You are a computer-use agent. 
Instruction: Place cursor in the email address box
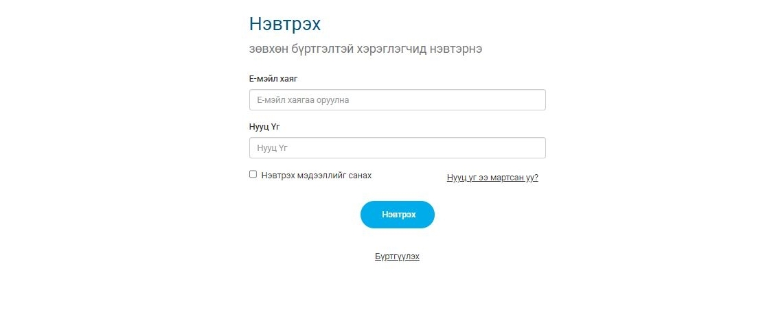click(398, 100)
